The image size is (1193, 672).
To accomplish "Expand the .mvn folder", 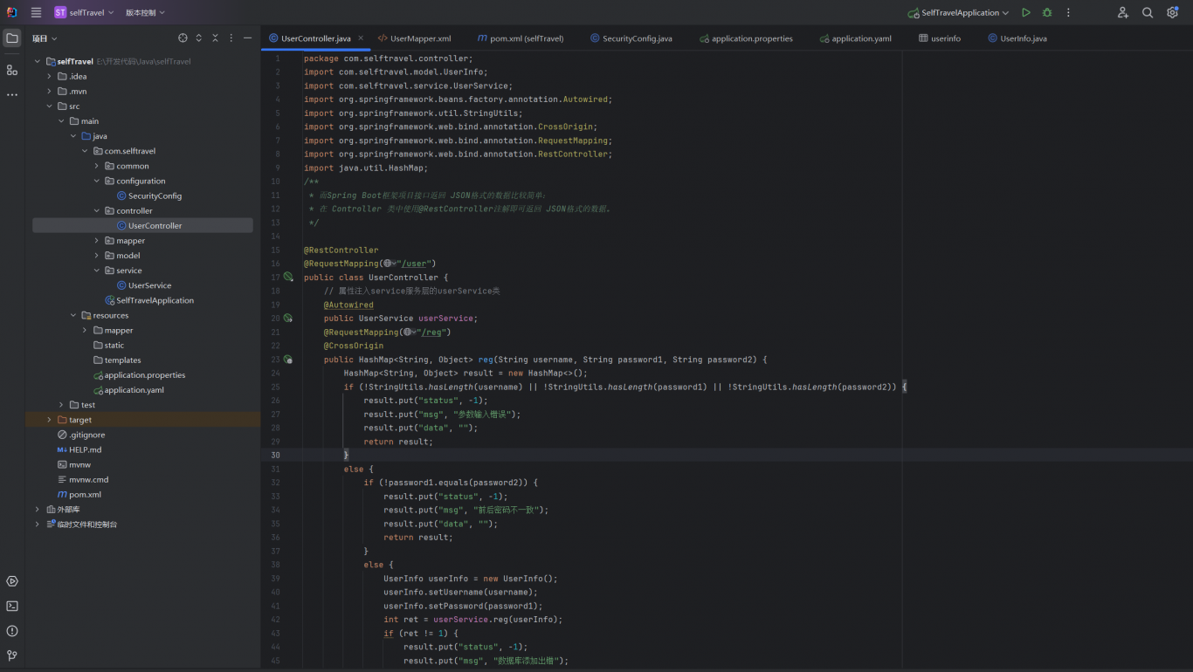I will 50,91.
